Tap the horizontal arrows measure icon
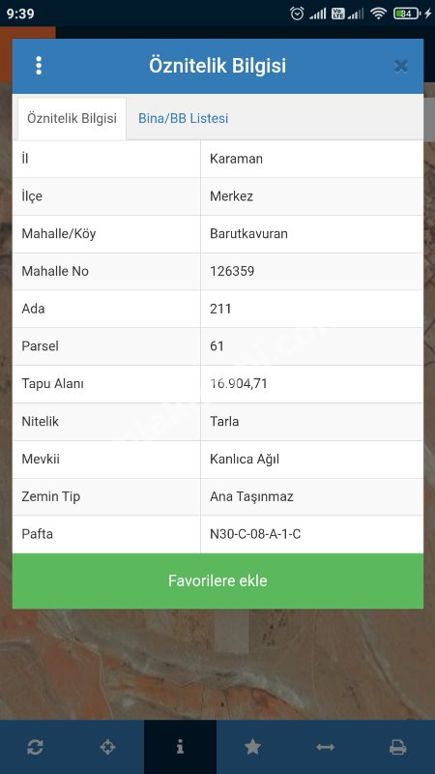Screen dimensions: 435x774 [325, 747]
